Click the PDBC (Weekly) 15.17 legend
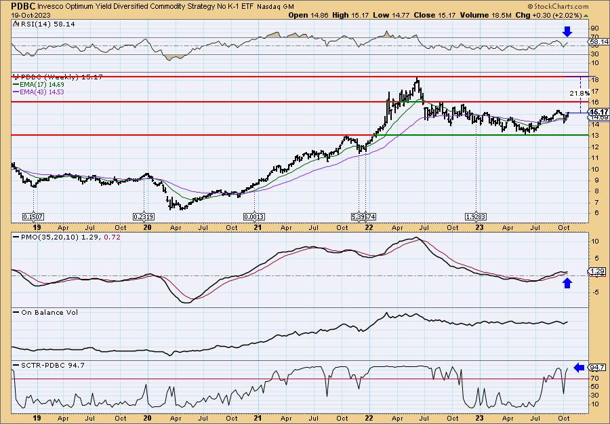Viewport: 610px width, 424px height. coord(58,77)
